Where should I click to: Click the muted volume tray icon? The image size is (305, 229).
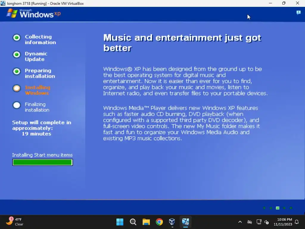pyautogui.click(x=267, y=222)
